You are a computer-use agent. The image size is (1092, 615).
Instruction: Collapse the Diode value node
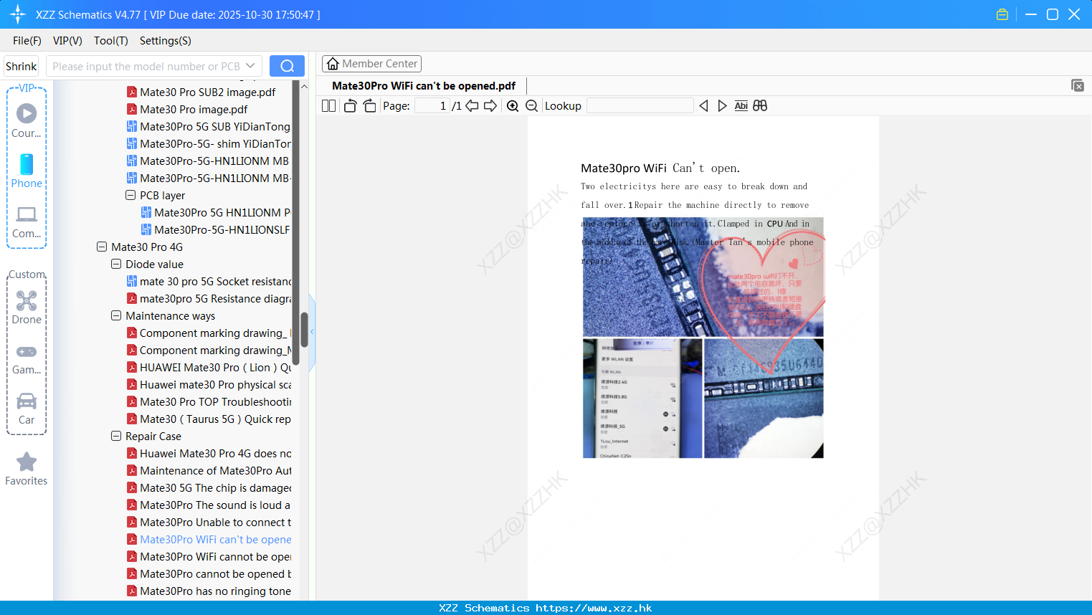(x=116, y=264)
